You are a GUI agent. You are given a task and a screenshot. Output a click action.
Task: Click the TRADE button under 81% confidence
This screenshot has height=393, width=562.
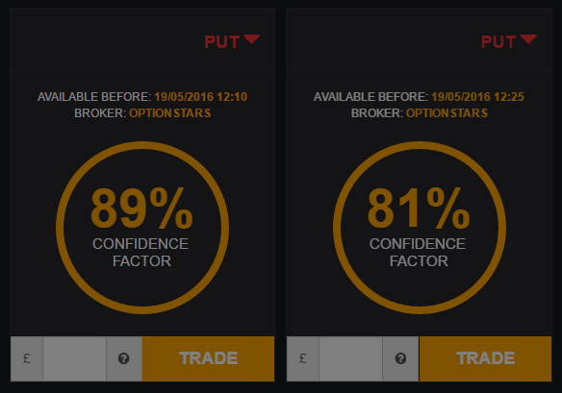coord(485,358)
